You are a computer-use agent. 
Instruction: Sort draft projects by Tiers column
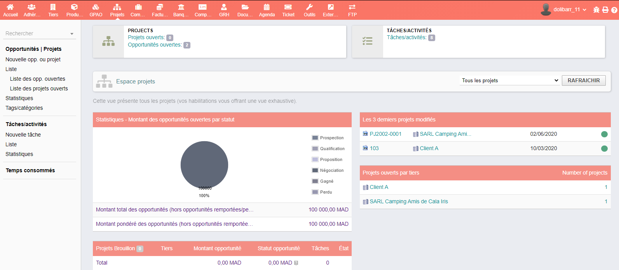167,248
